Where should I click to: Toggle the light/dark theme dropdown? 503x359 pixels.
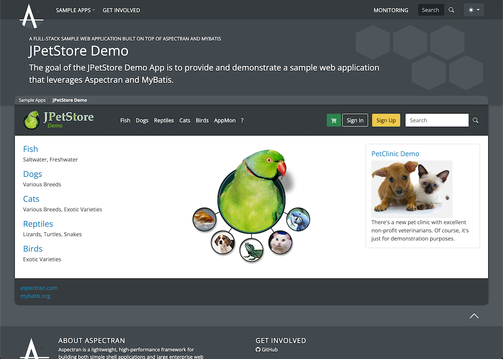tap(474, 10)
